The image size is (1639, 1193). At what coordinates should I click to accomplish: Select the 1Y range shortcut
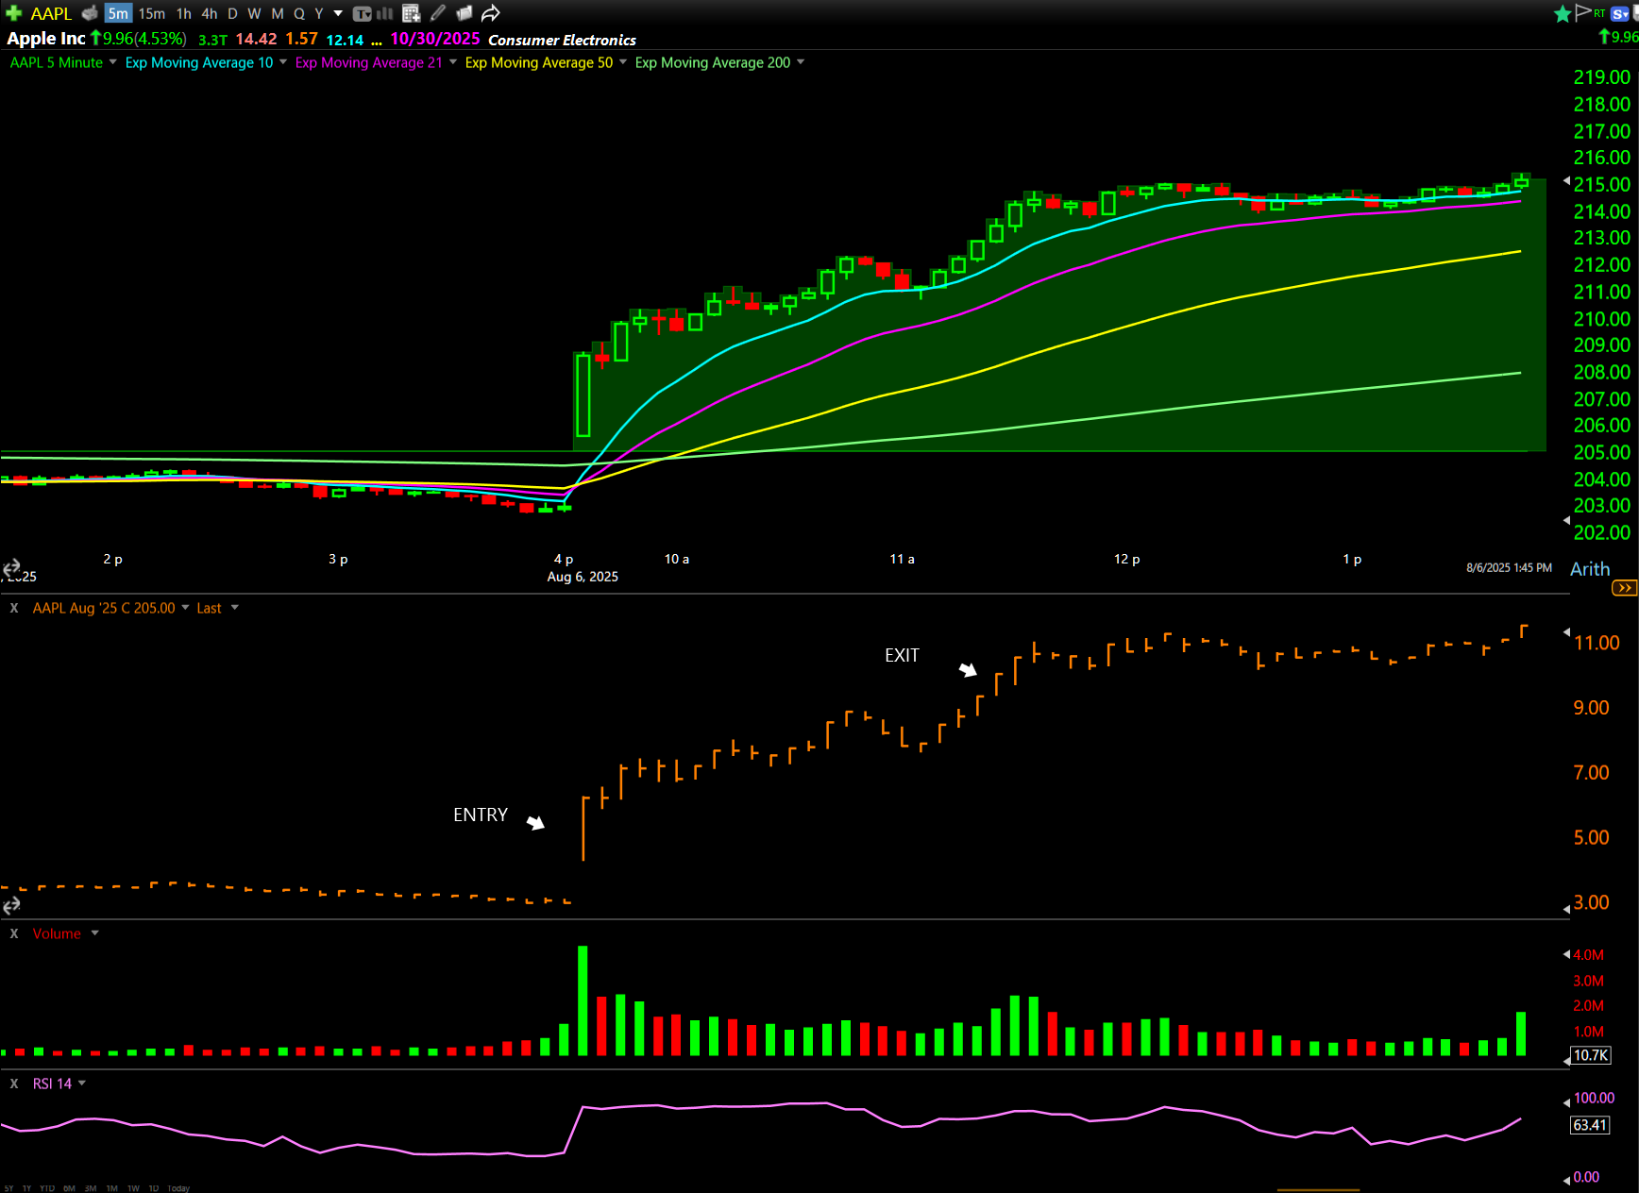click(26, 1188)
